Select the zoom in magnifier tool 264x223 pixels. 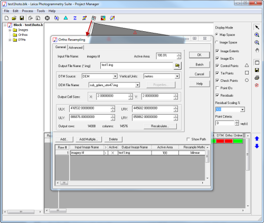point(257,35)
